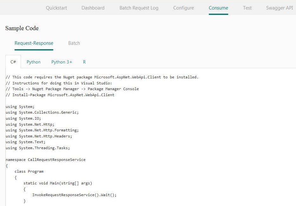The width and height of the screenshot is (296, 206).
Task: Switch to the Batch sample code tab
Action: [x=74, y=43]
